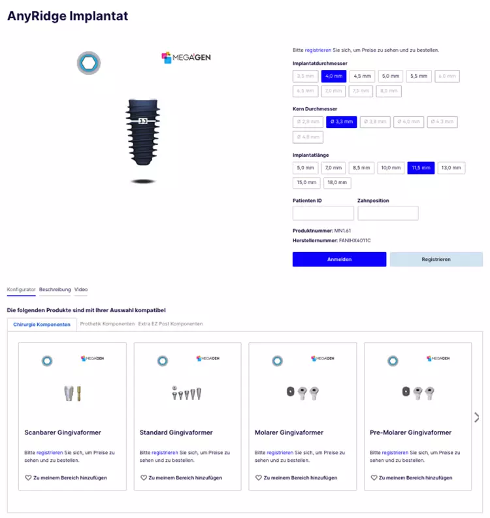This screenshot has height=518, width=490.
Task: Focus the Patienten ID input field
Action: coord(323,213)
